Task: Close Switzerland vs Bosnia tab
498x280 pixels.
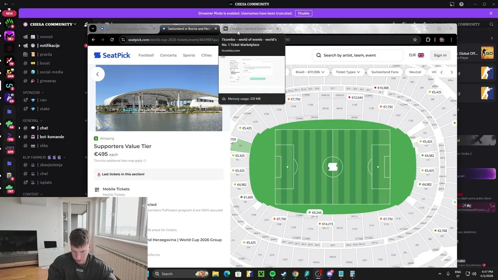Action: tap(216, 29)
